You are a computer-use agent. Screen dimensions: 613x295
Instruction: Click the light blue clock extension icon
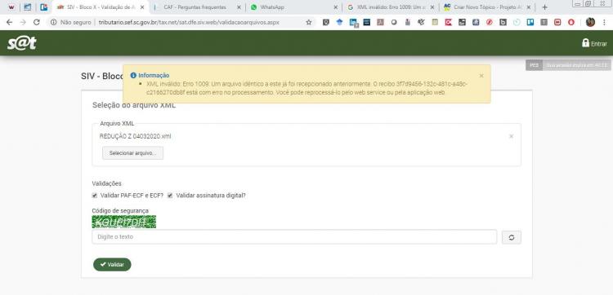(x=517, y=23)
